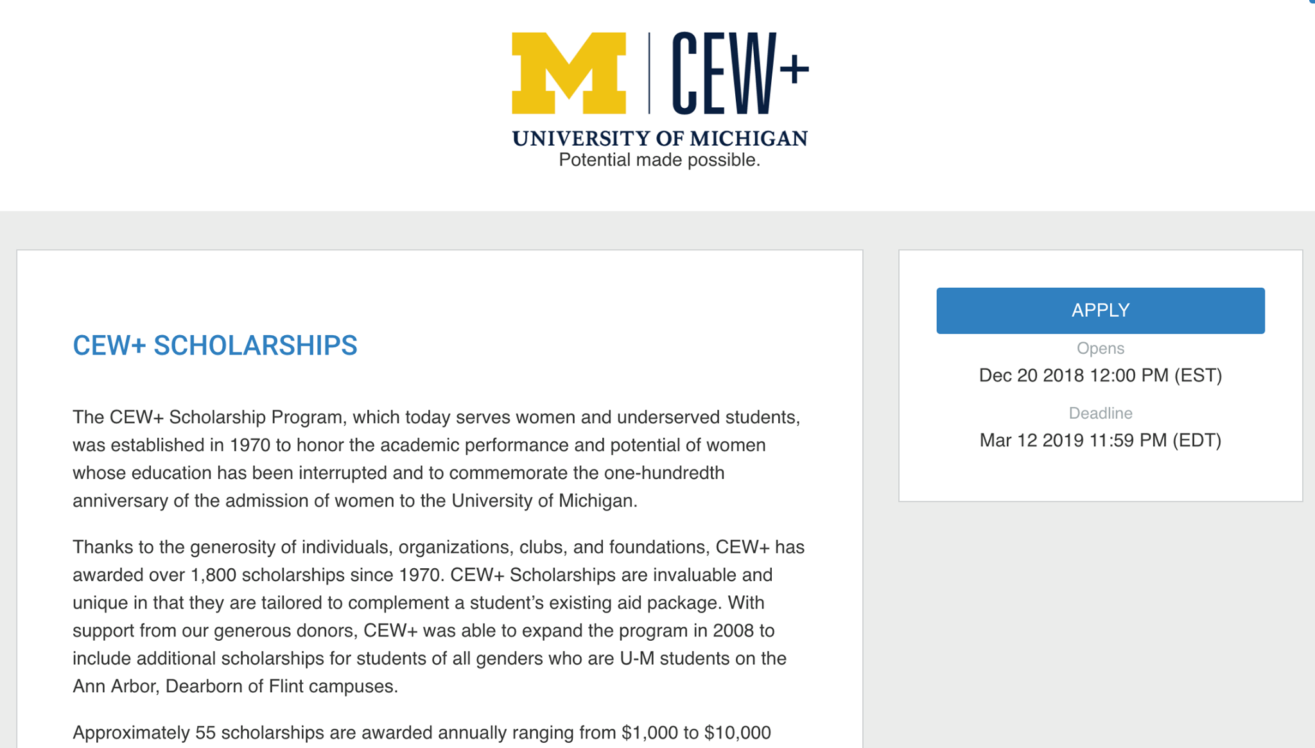Viewport: 1315px width, 748px height.
Task: Click the 'Potential made possible.' tagline
Action: coord(659,160)
